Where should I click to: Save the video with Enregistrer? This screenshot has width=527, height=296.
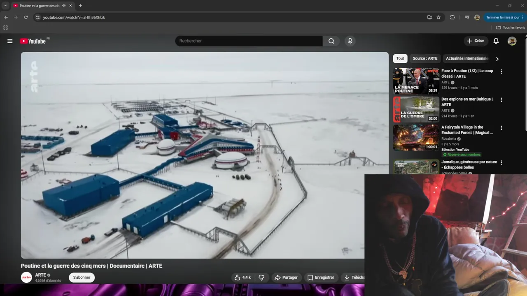[x=321, y=277]
